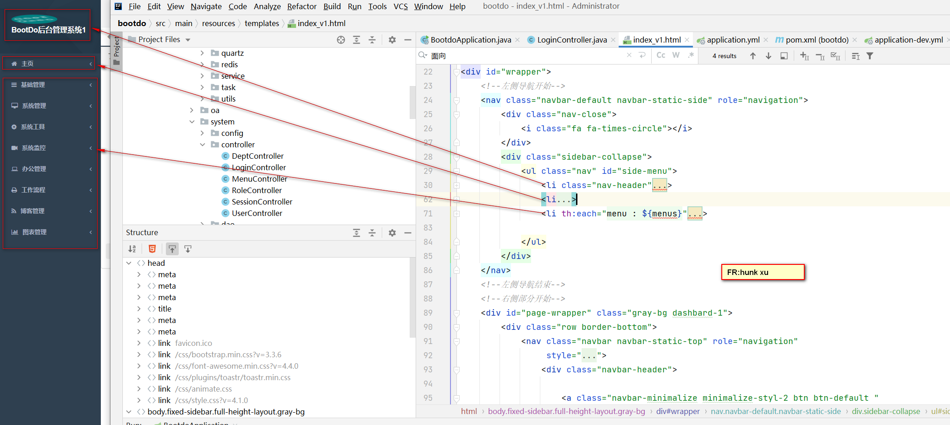Toggle HTML5 outline view icon in Structure
950x425 pixels.
(x=152, y=249)
